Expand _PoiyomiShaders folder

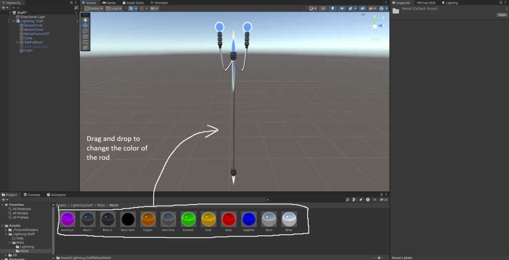[x=6, y=230]
